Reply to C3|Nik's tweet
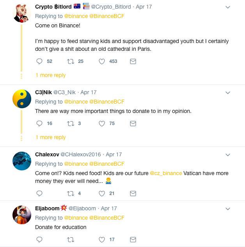 tap(39, 123)
